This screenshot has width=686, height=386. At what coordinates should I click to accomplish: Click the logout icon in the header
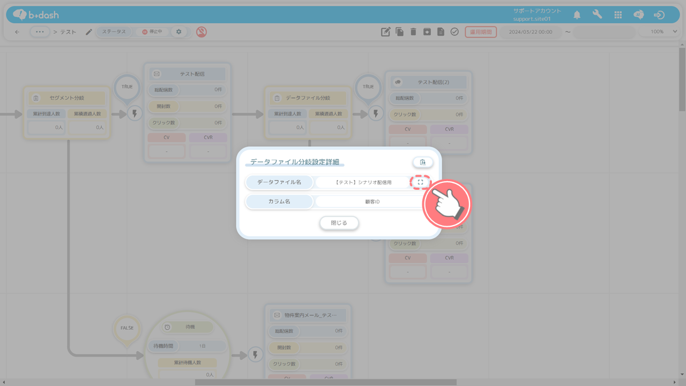click(659, 15)
